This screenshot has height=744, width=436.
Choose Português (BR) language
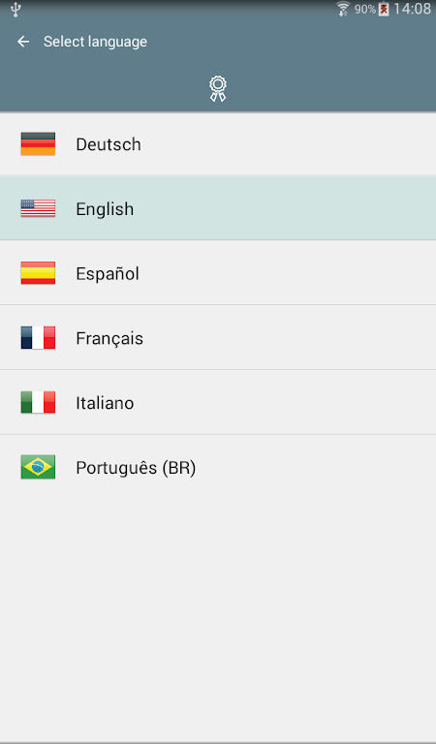point(218,467)
